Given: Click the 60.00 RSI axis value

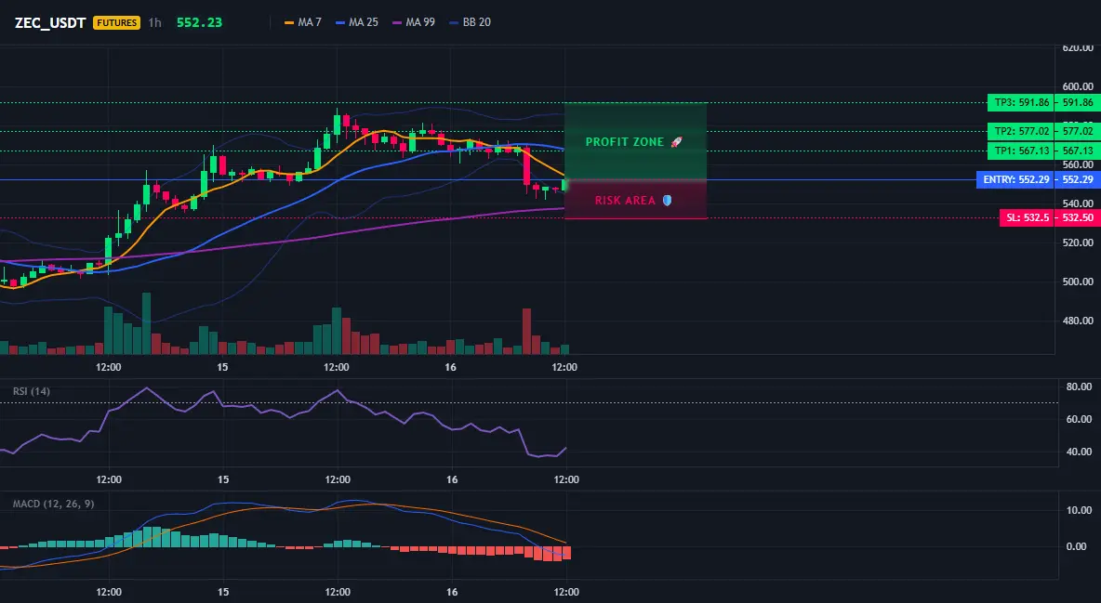Looking at the screenshot, I should tap(1079, 419).
